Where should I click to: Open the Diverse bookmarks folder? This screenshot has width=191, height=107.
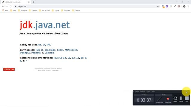point(76,10)
